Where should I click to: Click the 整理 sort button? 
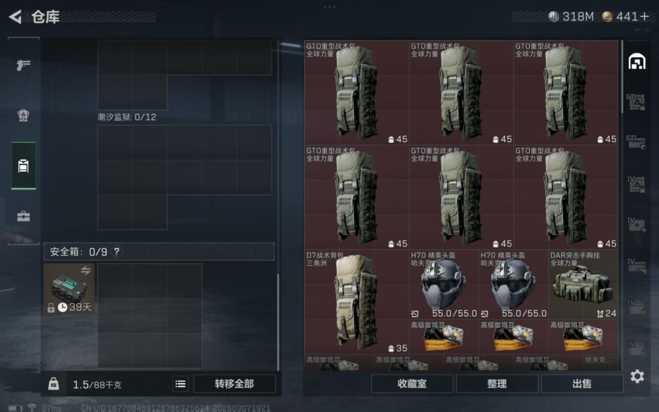(497, 384)
